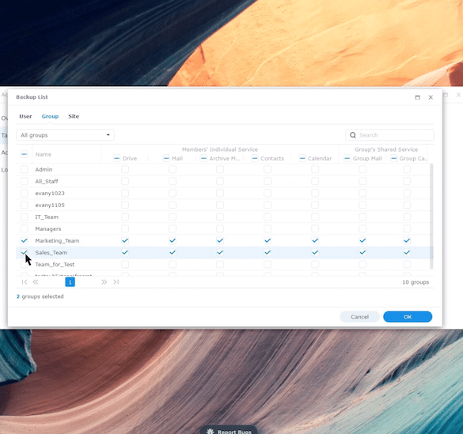Click page number 1 in pagination
This screenshot has height=434, width=463.
click(x=70, y=282)
